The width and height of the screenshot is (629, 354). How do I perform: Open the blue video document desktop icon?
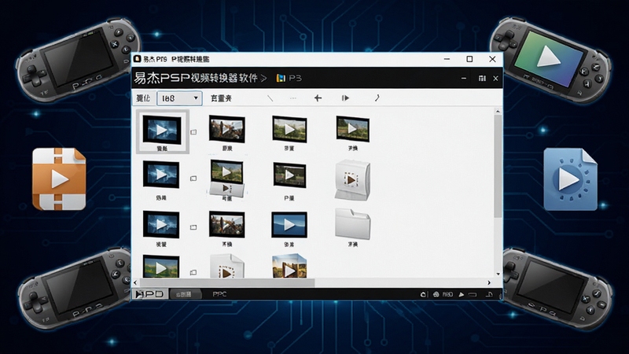(x=569, y=179)
